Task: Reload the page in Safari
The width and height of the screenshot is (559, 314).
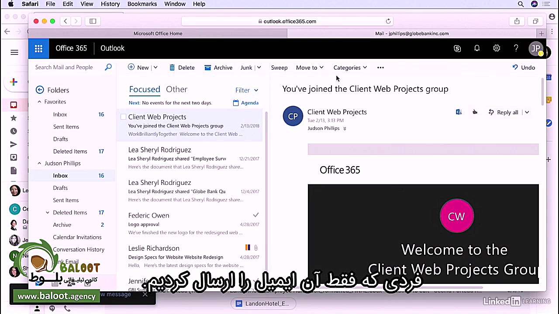Action: (x=388, y=21)
